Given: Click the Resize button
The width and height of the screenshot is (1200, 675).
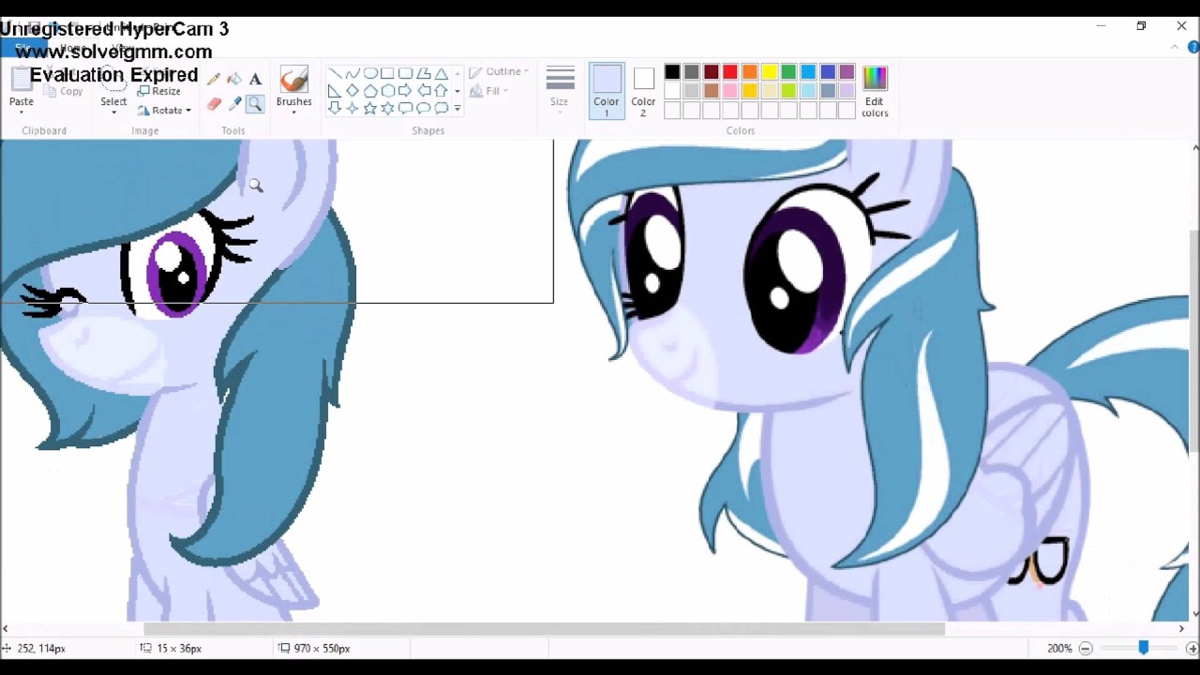Looking at the screenshot, I should (x=158, y=92).
